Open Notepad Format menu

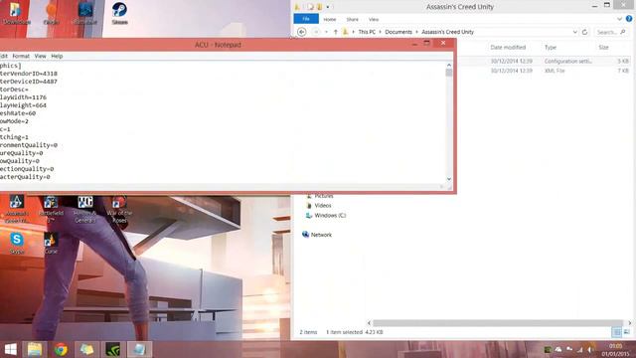21,56
